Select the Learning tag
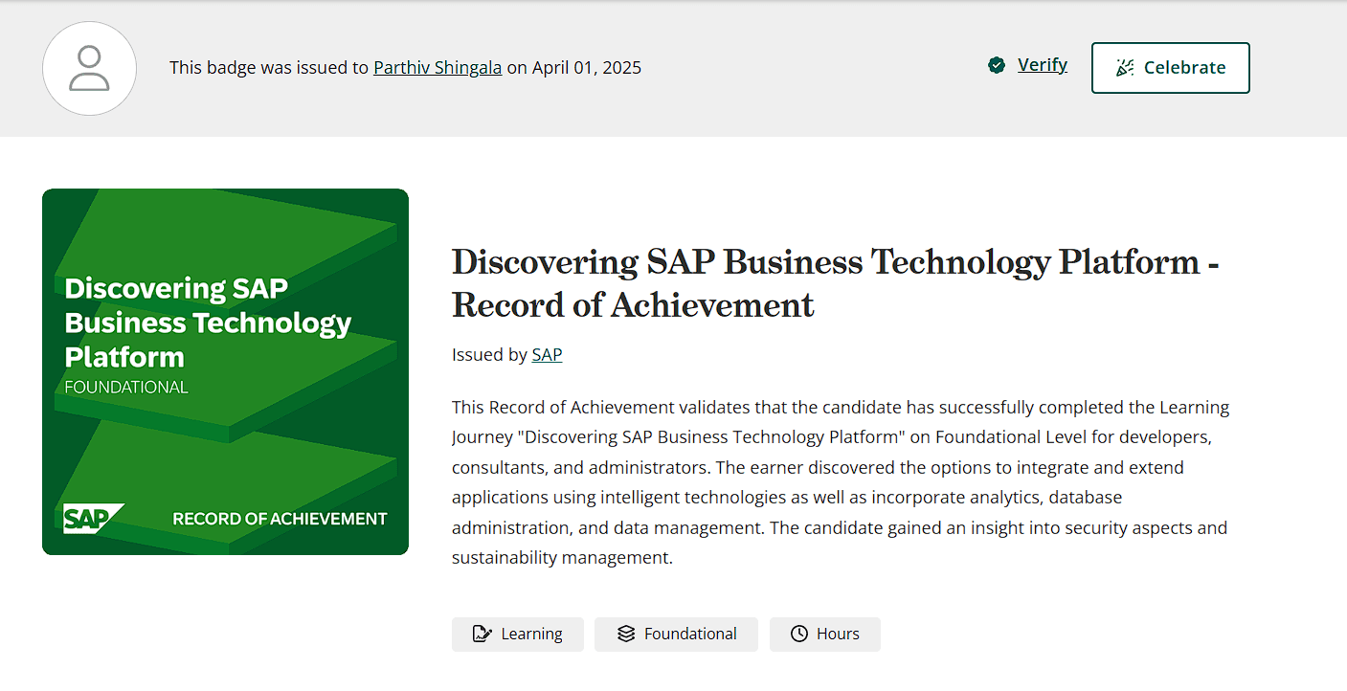1347x691 pixels. (518, 634)
